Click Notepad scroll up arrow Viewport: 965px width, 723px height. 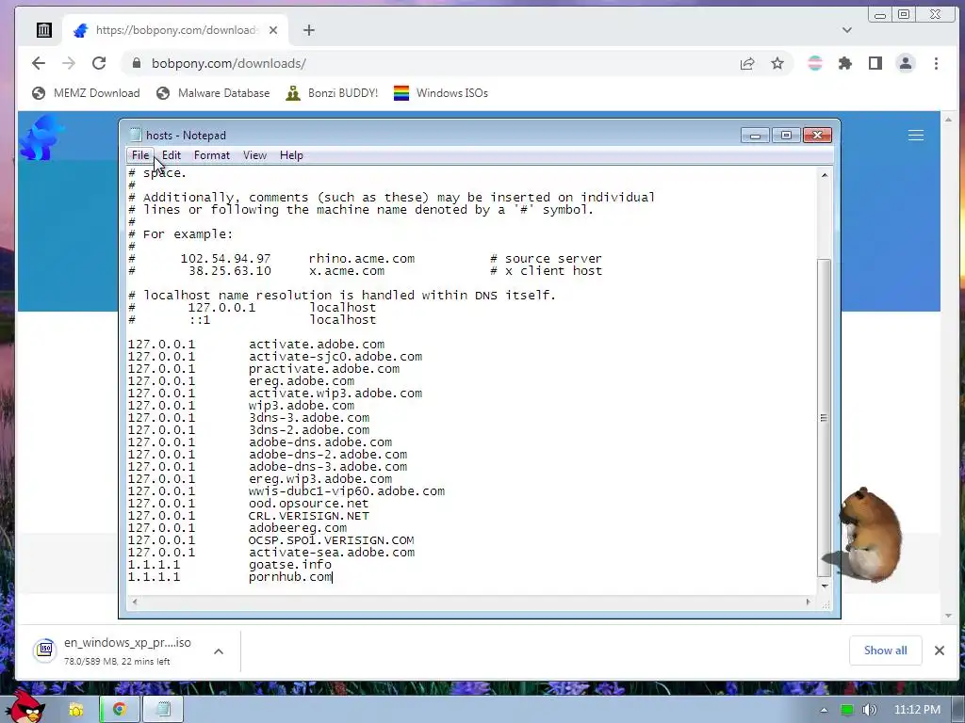tap(825, 175)
